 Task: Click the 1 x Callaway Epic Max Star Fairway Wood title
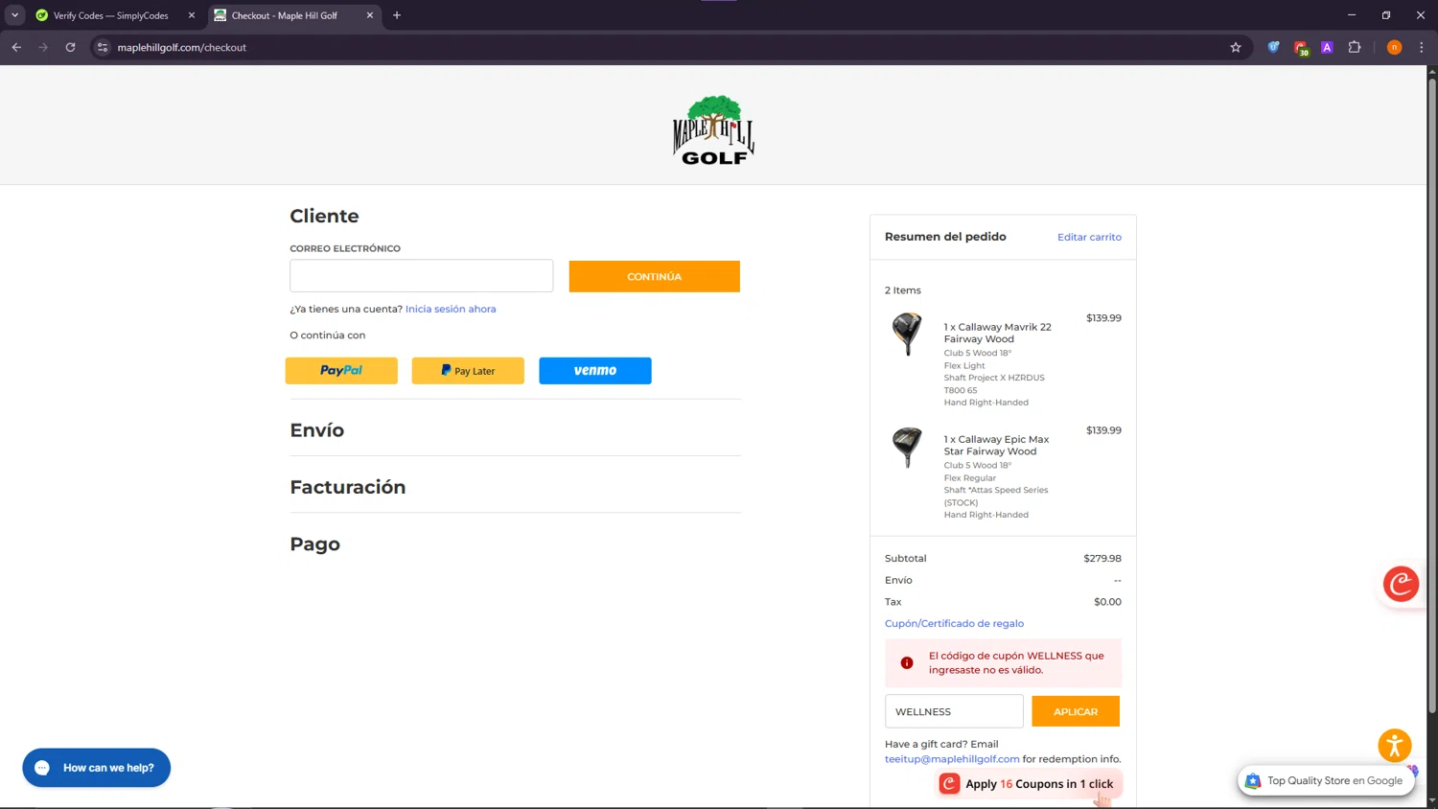[997, 445]
